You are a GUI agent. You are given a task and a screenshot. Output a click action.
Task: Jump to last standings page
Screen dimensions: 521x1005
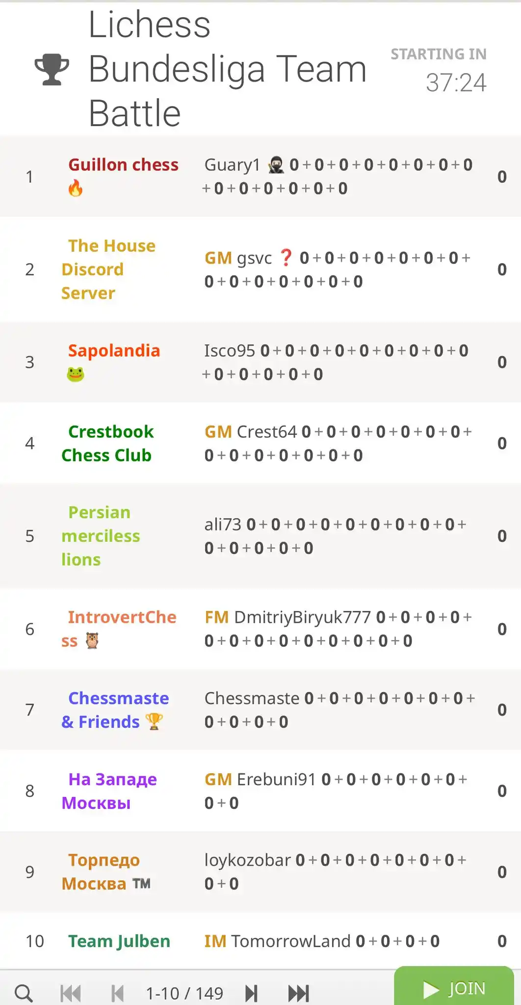tap(298, 993)
